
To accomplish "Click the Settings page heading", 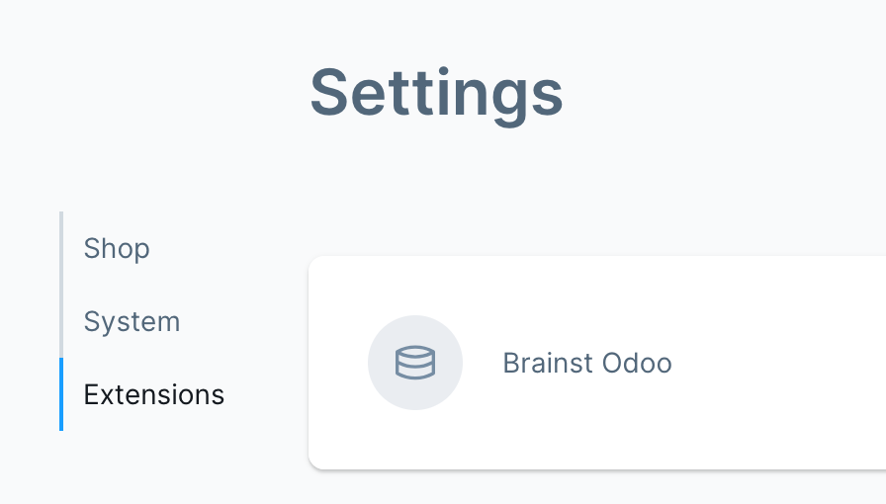I will point(436,93).
